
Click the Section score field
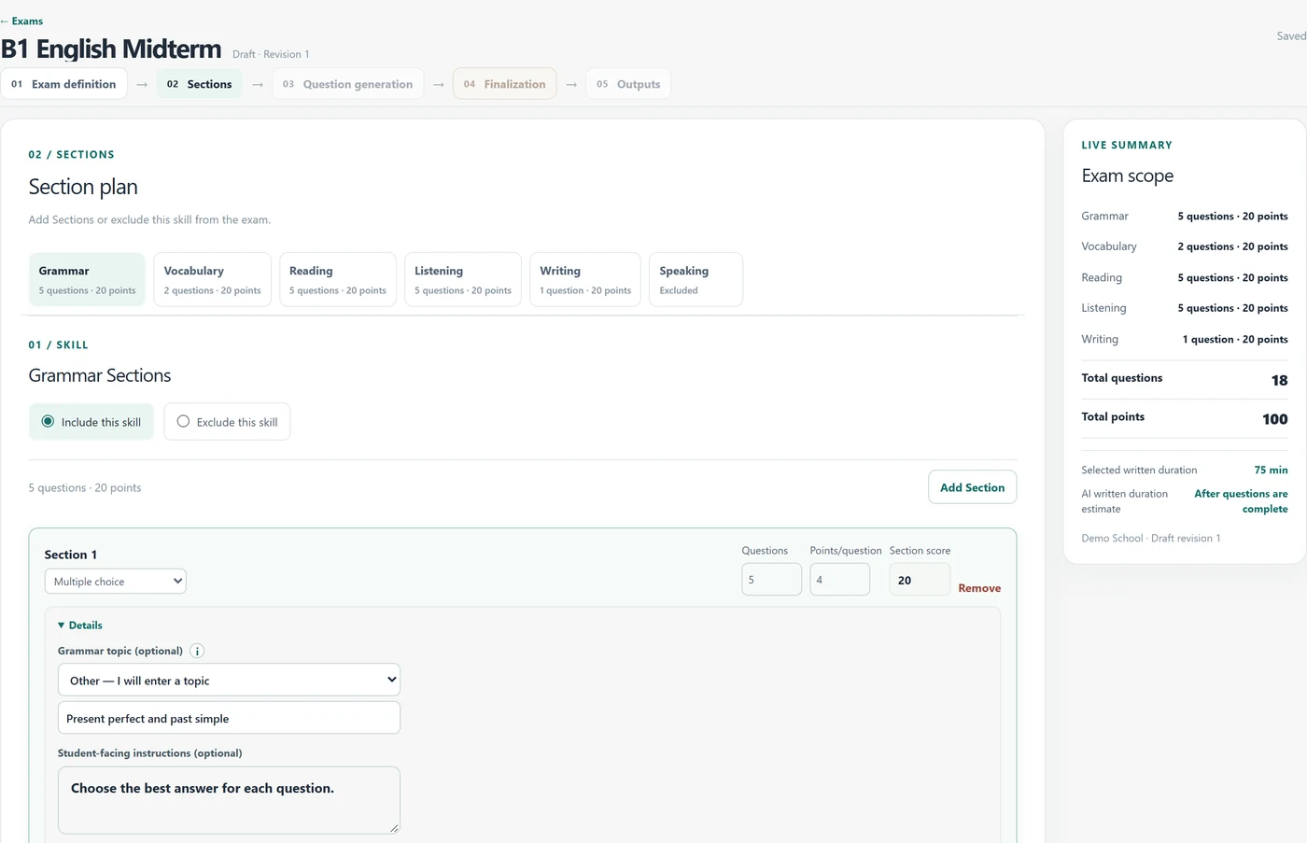(x=920, y=580)
